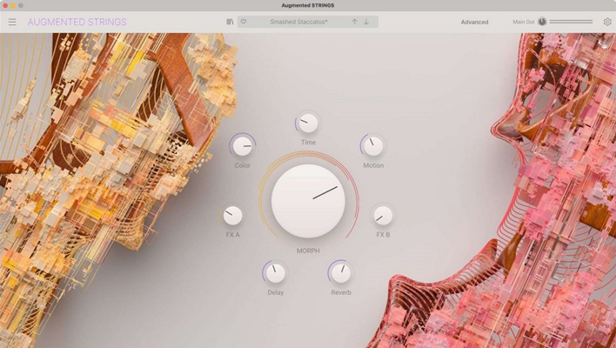Screen dimensions: 616x348
Task: Click the AUGMENTED STRINGS logo text
Action: [77, 22]
